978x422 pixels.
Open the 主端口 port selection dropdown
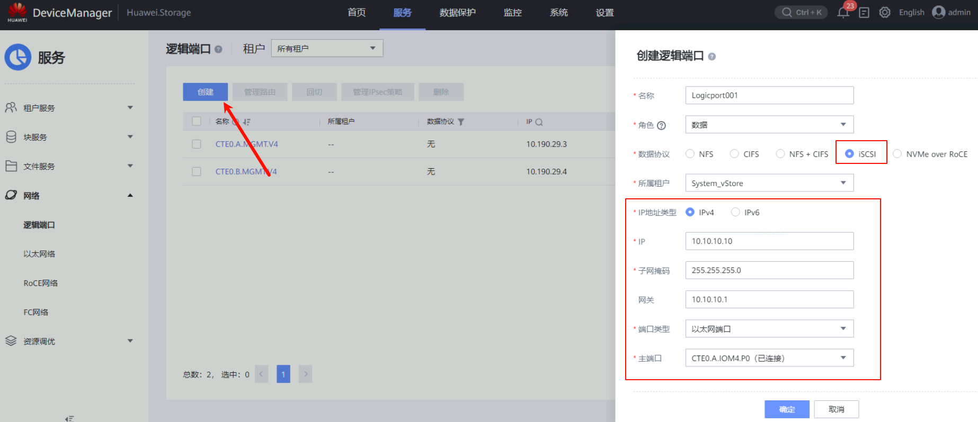pyautogui.click(x=769, y=358)
